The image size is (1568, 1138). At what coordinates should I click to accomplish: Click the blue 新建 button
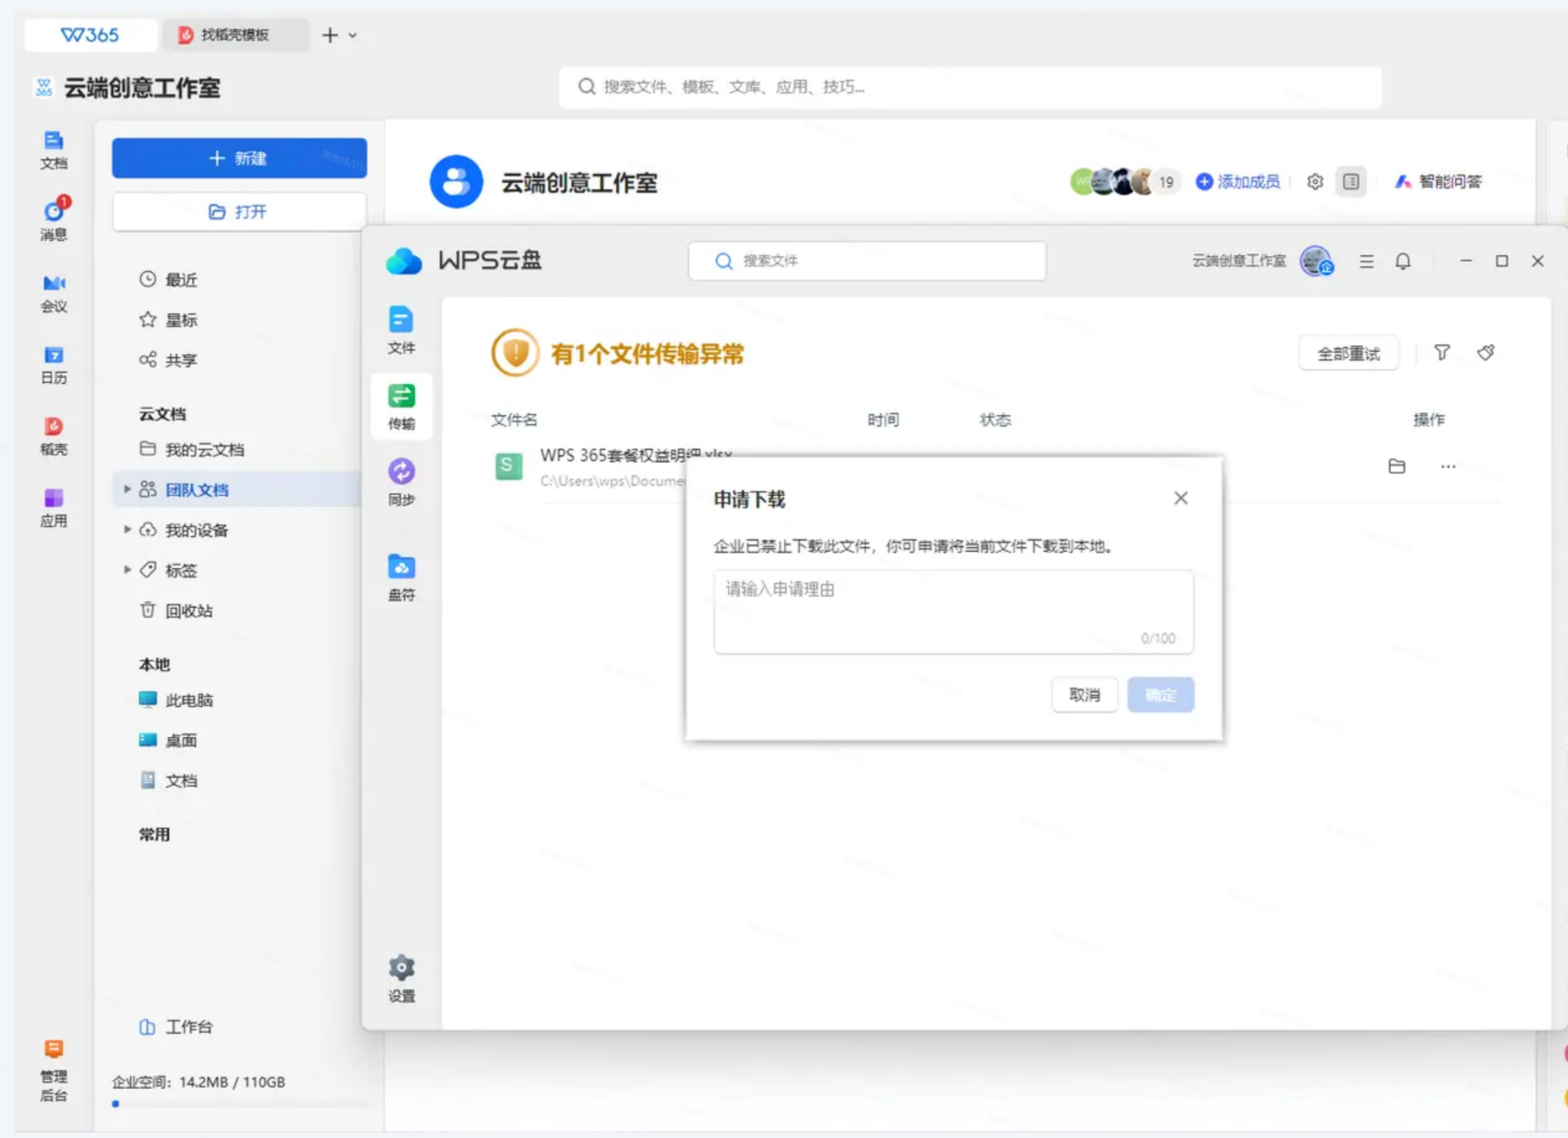pyautogui.click(x=239, y=158)
